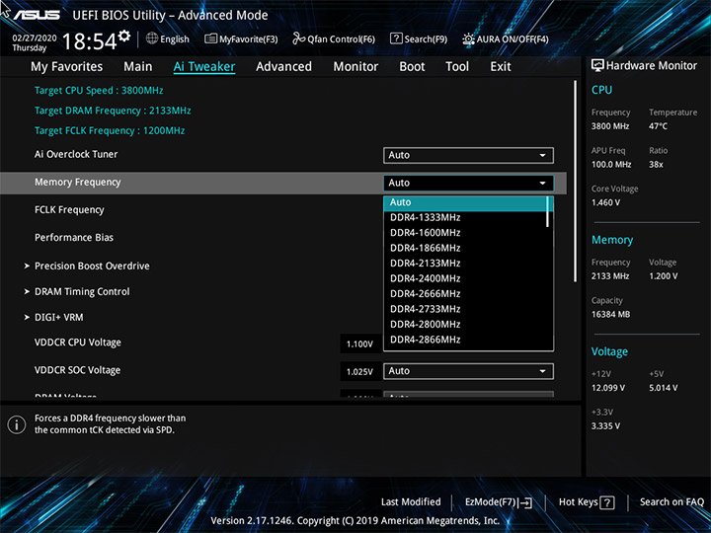The width and height of the screenshot is (711, 533).
Task: Open the Advanced tab
Action: point(283,67)
